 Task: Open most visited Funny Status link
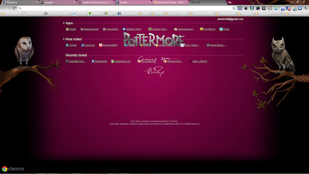click(x=190, y=45)
